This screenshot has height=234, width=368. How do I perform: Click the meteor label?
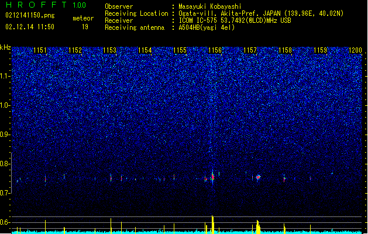click(83, 18)
